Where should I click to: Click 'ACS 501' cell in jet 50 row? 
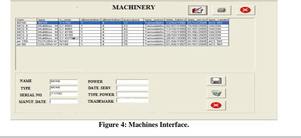pyautogui.click(x=218, y=44)
